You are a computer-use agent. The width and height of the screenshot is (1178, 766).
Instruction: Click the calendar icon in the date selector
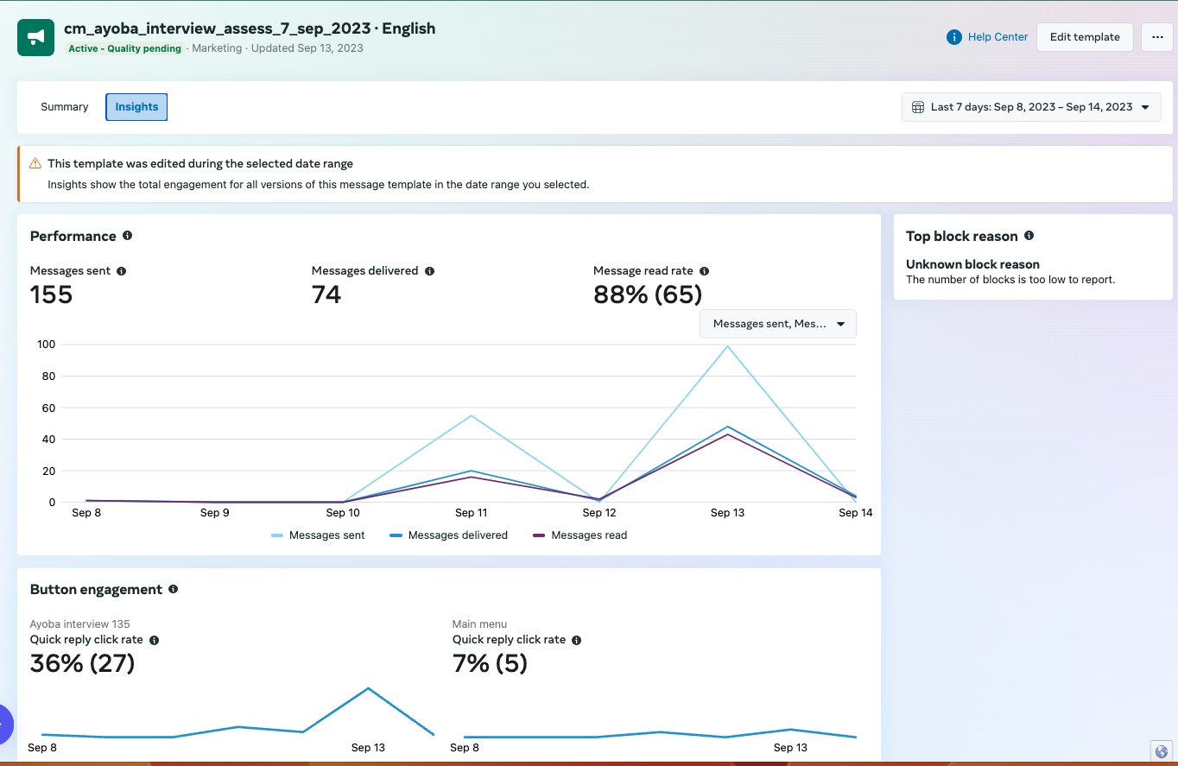coord(917,107)
